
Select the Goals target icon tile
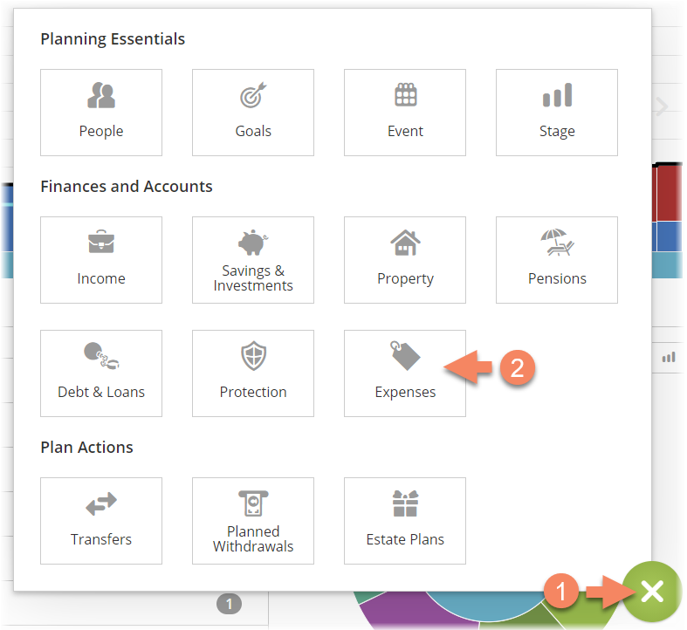(x=253, y=113)
